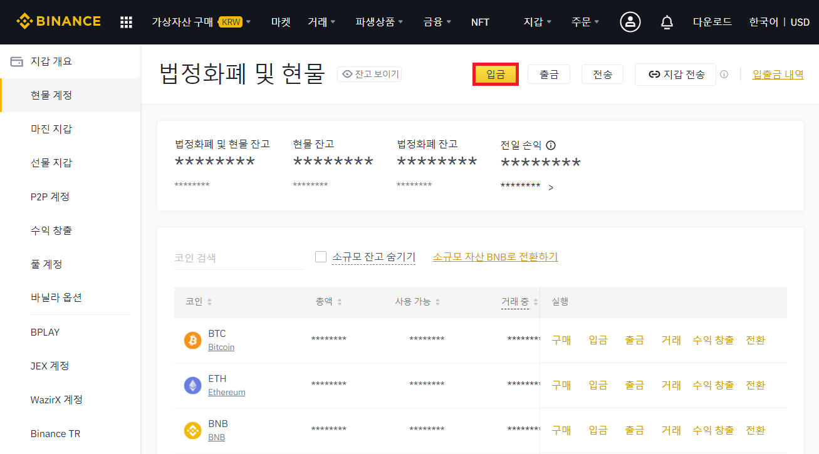Image resolution: width=819 pixels, height=454 pixels.
Task: Click the 전송 button
Action: point(603,75)
